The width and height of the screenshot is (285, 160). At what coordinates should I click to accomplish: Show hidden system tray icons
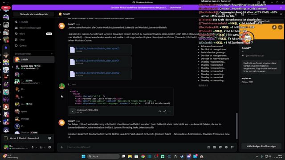point(257,156)
